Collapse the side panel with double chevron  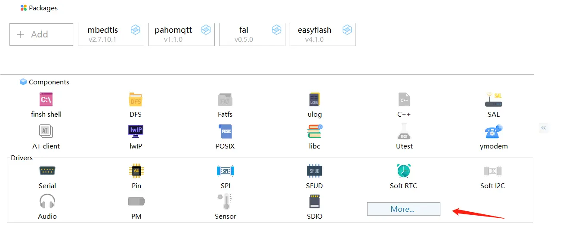point(544,128)
